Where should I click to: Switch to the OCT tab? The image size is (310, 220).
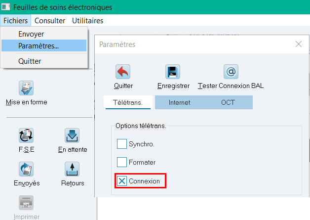(x=228, y=102)
